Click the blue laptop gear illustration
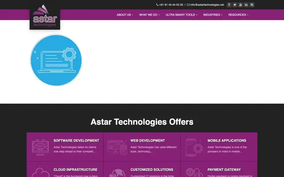 [x=56, y=60]
